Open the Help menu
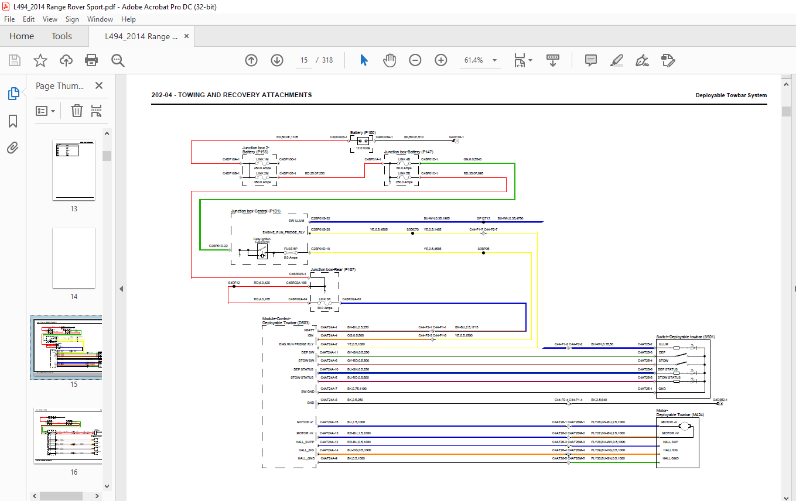Viewport: 796px width, 501px height. pyautogui.click(x=128, y=19)
